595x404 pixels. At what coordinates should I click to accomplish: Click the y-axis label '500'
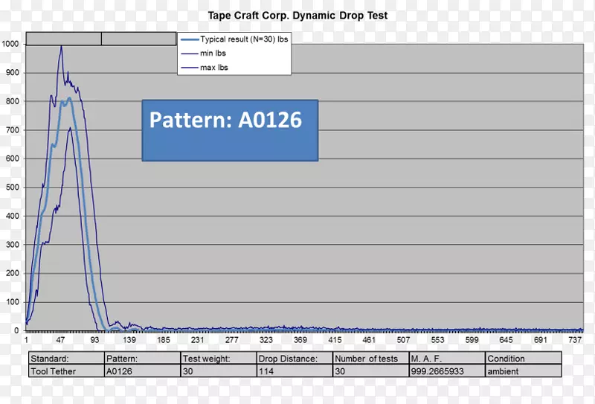tap(12, 187)
